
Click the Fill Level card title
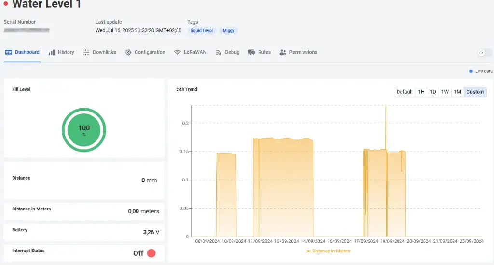(21, 89)
